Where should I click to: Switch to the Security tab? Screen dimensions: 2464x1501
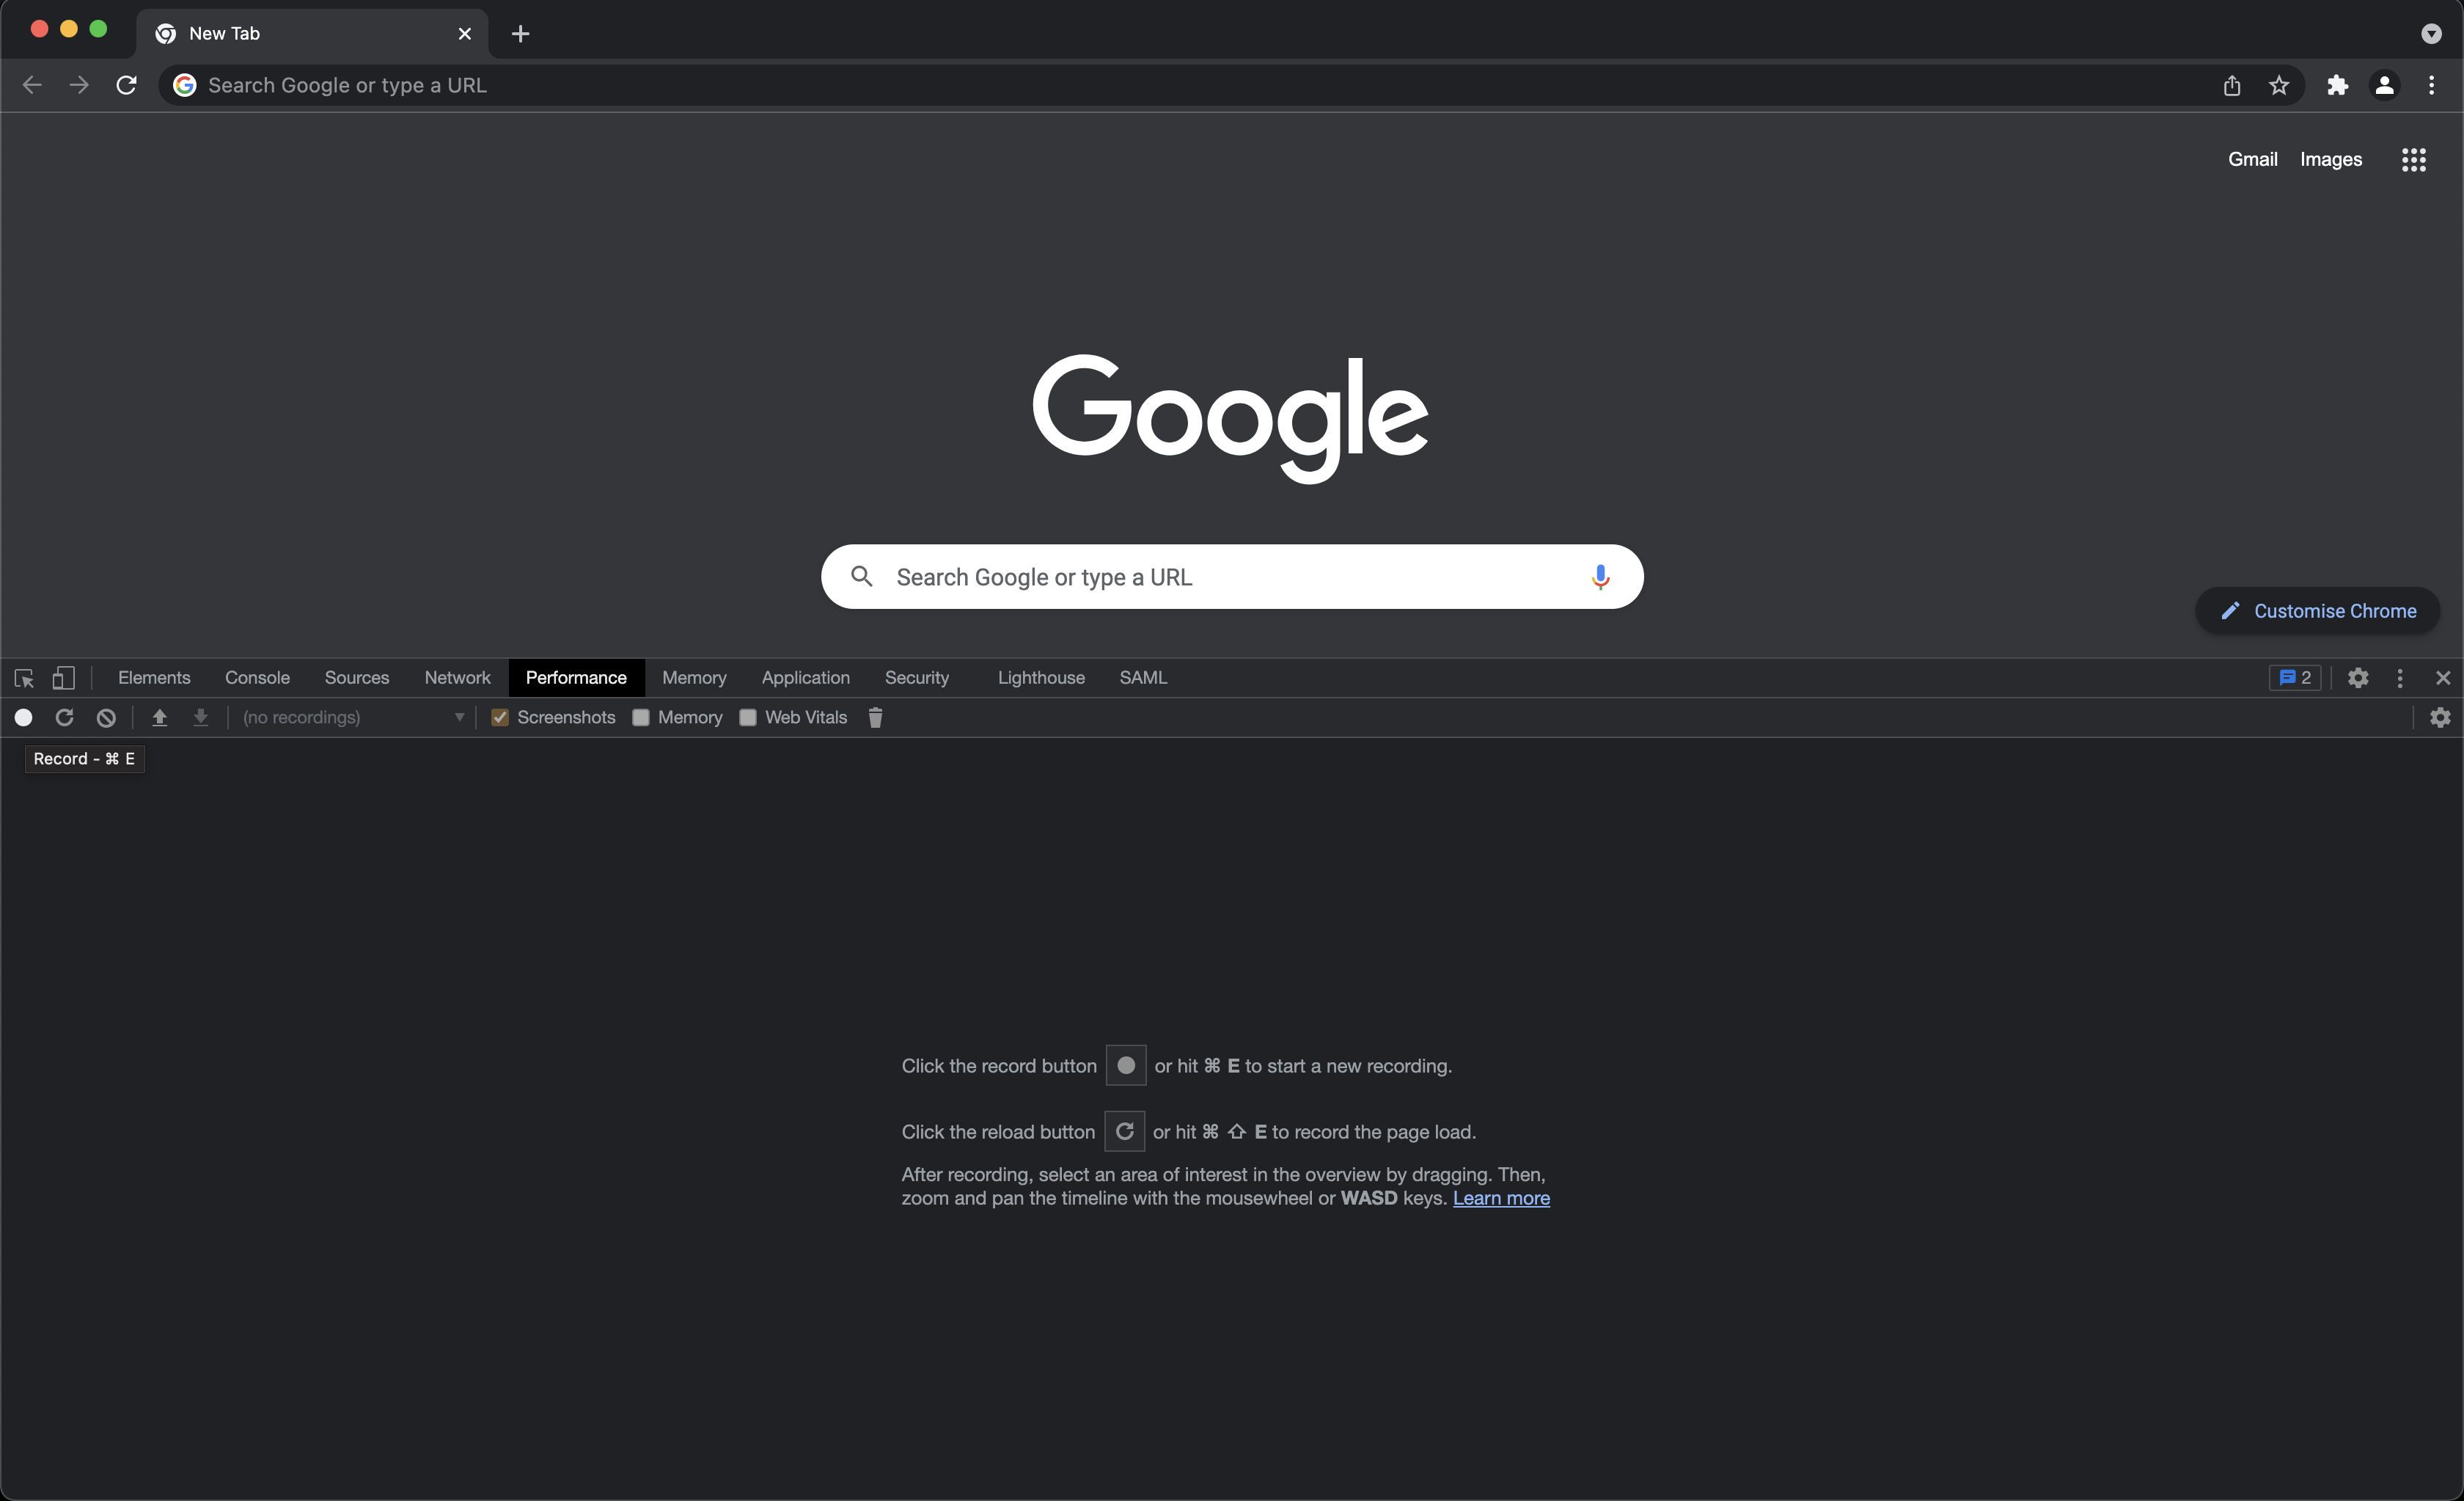pyautogui.click(x=917, y=677)
